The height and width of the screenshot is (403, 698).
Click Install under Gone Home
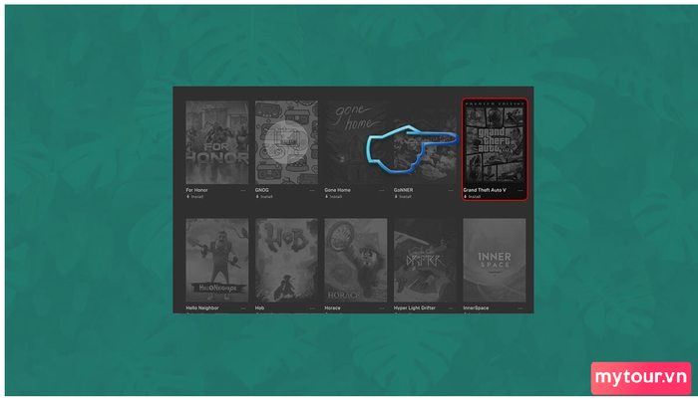[333, 196]
